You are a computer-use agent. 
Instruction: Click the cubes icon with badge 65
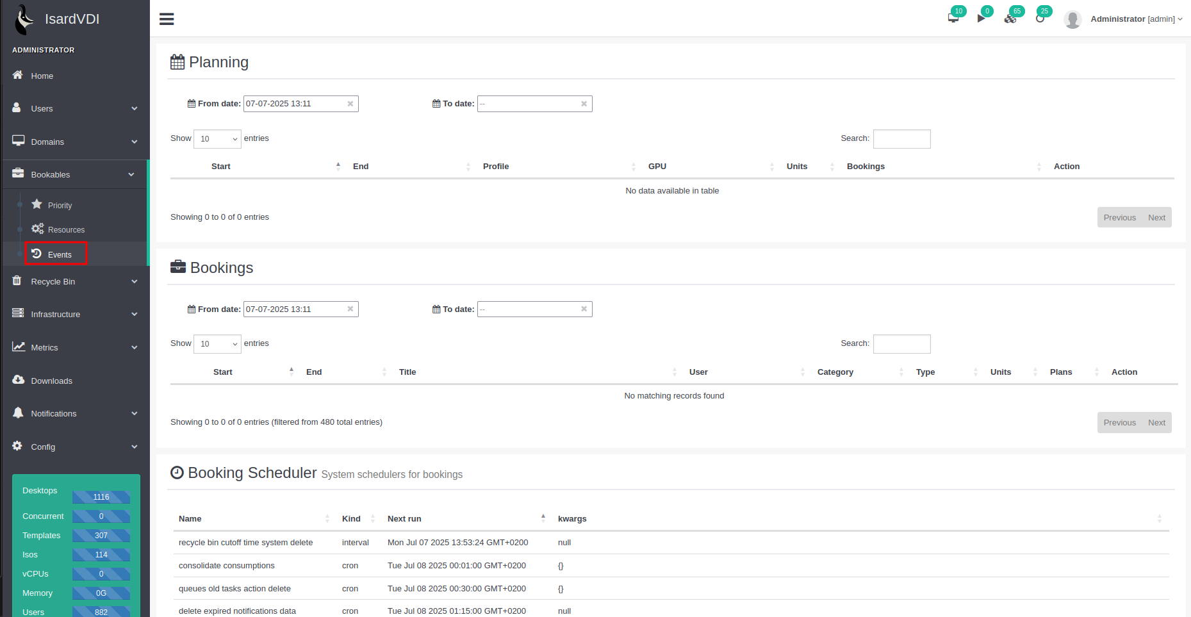[x=1010, y=19]
